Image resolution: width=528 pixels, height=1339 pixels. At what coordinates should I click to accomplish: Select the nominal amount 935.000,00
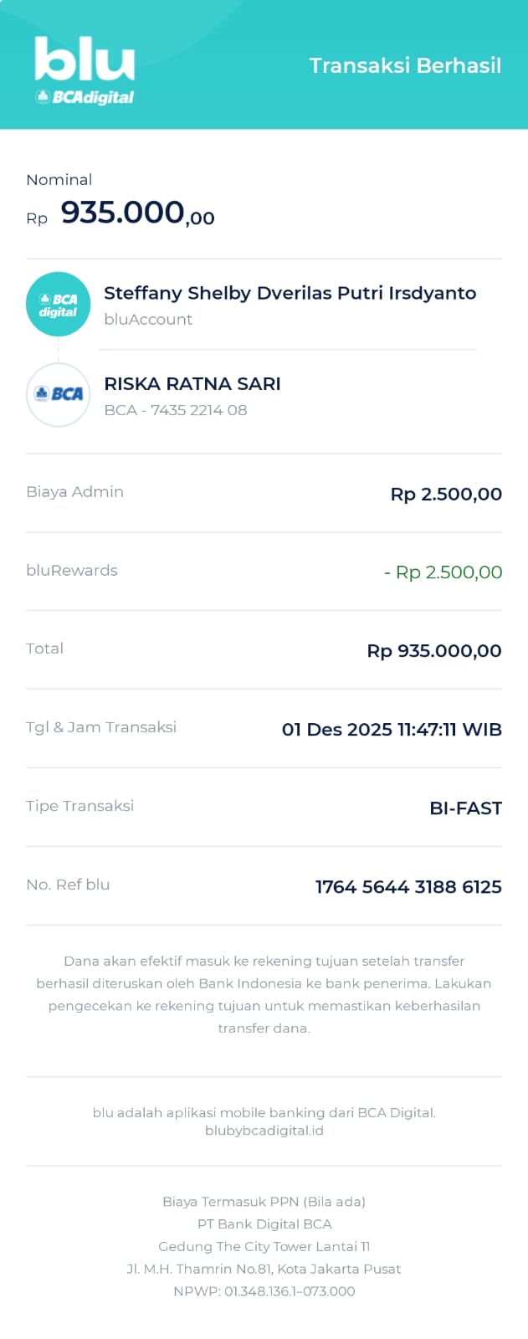point(137,213)
